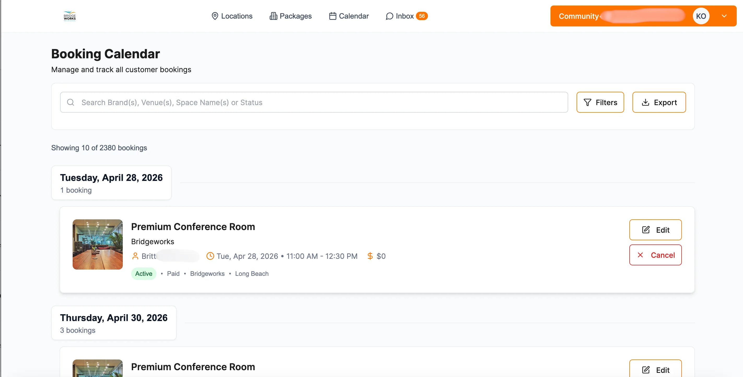Screen dimensions: 743x377
Task: Export the bookings list
Action: [x=659, y=102]
